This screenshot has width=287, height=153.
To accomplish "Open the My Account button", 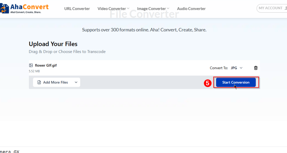I will coord(272,8).
